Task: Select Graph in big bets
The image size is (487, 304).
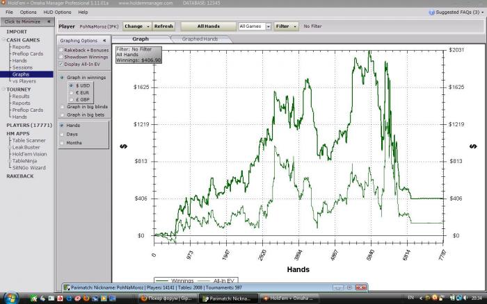Action: [x=62, y=115]
